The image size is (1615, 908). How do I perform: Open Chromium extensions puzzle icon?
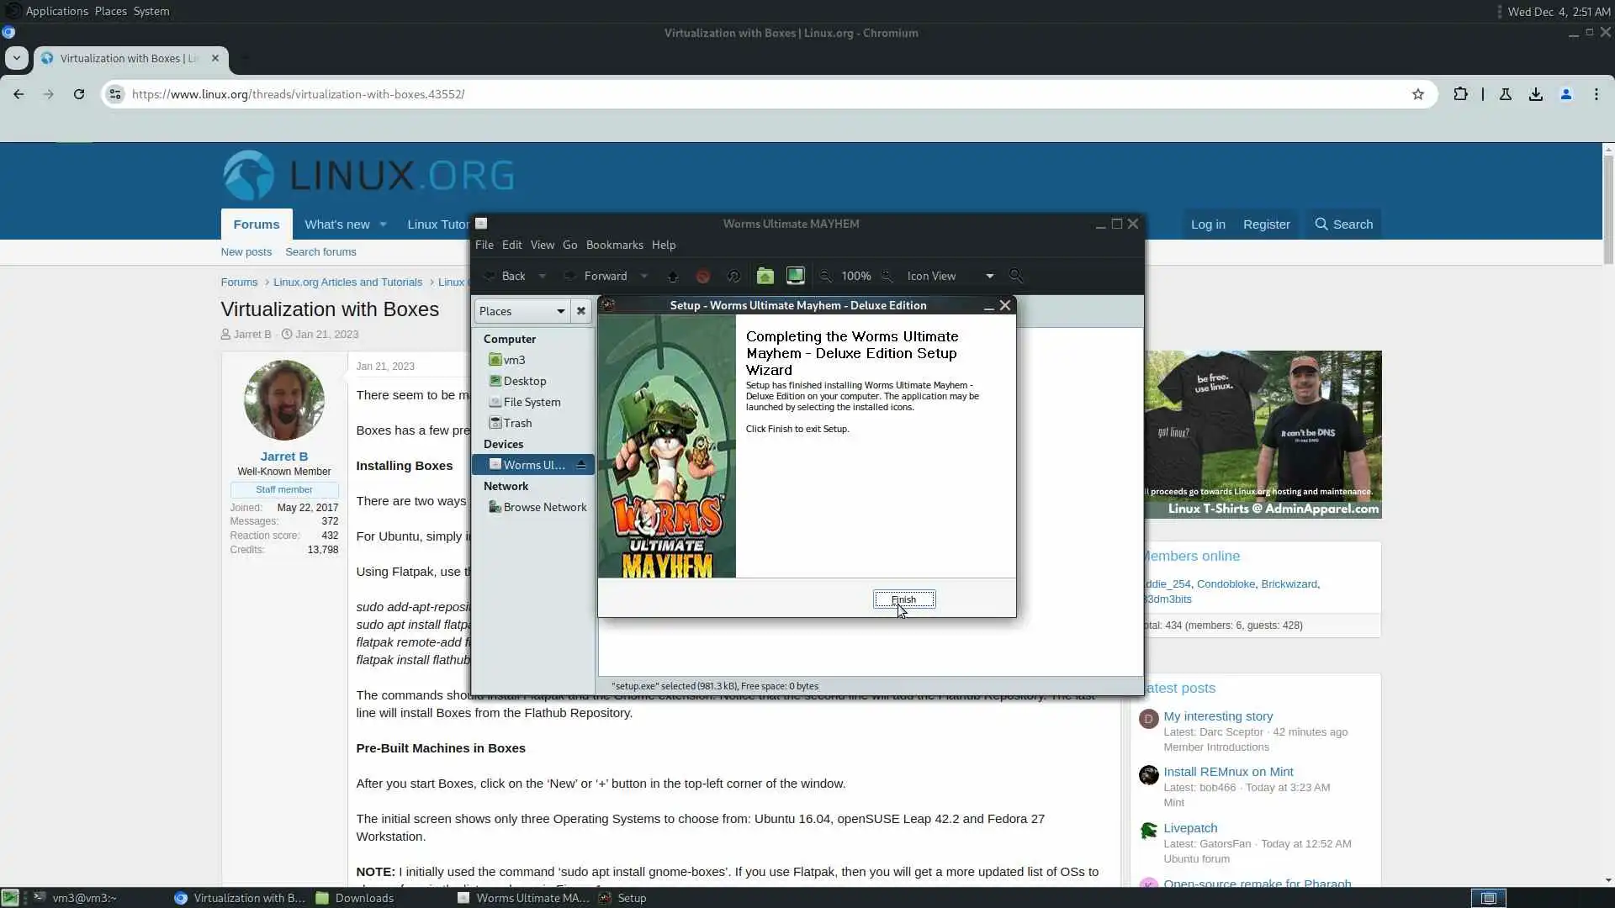[x=1460, y=94]
